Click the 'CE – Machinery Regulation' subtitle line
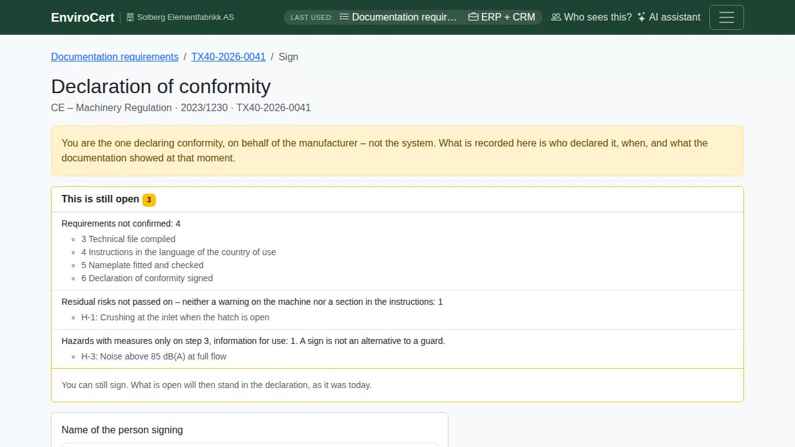Image resolution: width=795 pixels, height=447 pixels. pyautogui.click(x=181, y=107)
